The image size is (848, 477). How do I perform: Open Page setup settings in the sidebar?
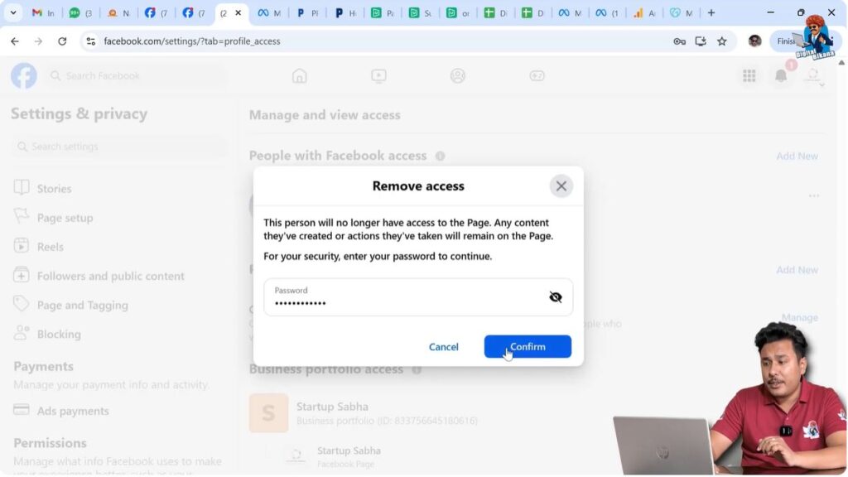(63, 217)
